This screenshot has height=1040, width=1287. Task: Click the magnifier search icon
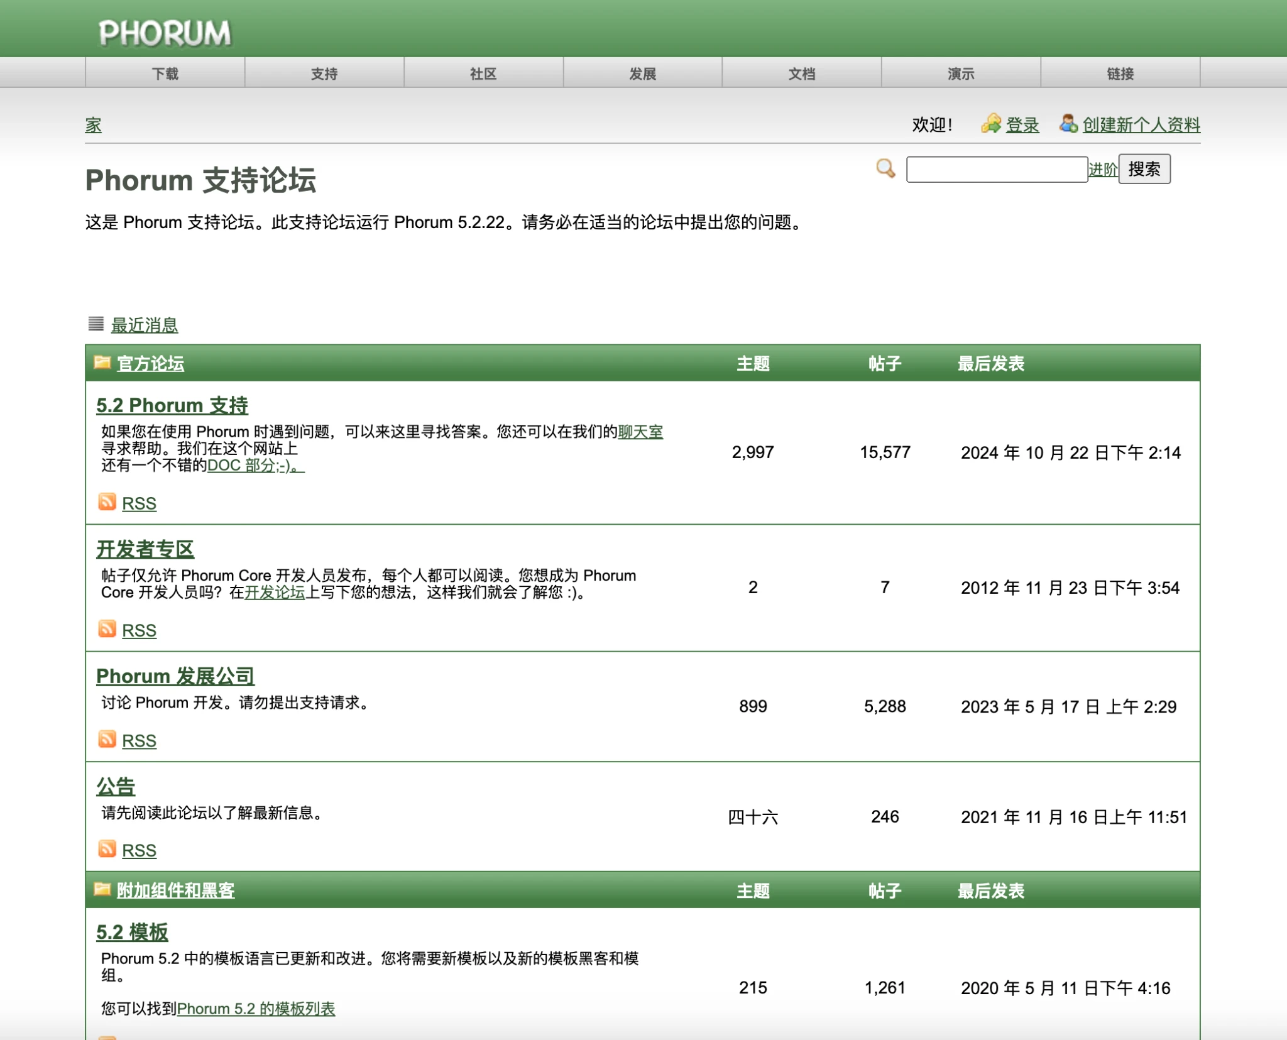(885, 168)
